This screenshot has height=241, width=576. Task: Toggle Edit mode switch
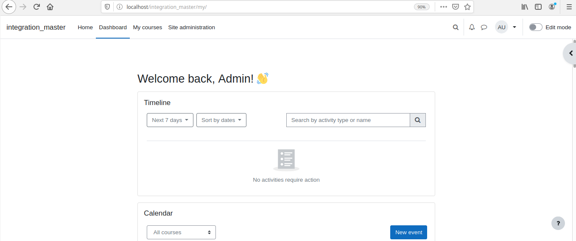536,27
